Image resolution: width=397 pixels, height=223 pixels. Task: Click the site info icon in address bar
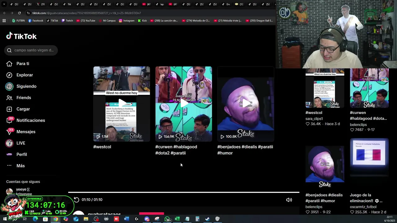click(29, 13)
